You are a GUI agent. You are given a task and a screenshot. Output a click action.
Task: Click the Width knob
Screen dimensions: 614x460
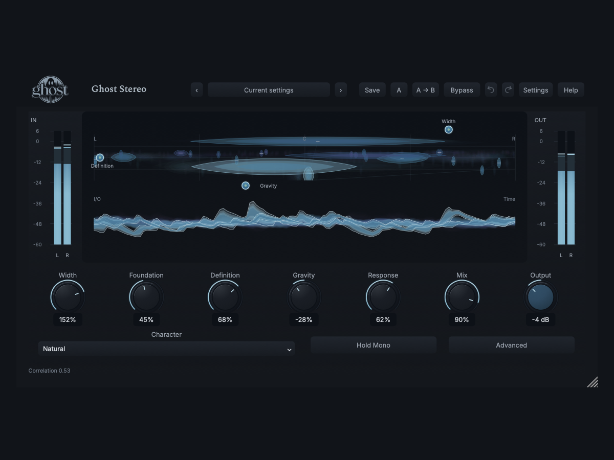(68, 297)
